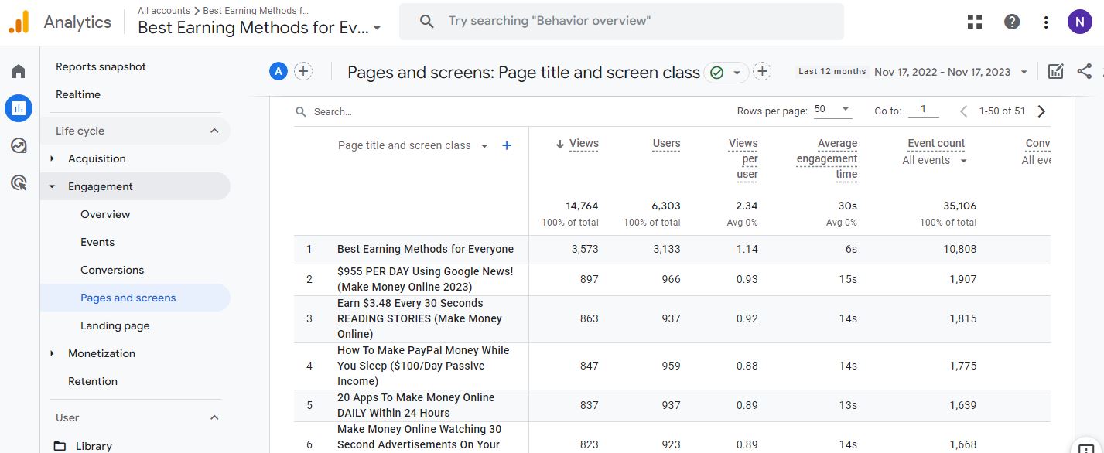
Task: Open the All events dropdown under Event count
Action: [935, 161]
